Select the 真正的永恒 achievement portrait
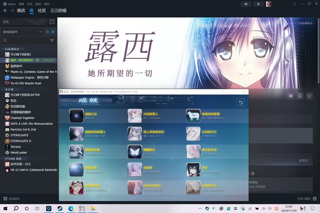 [193, 152]
